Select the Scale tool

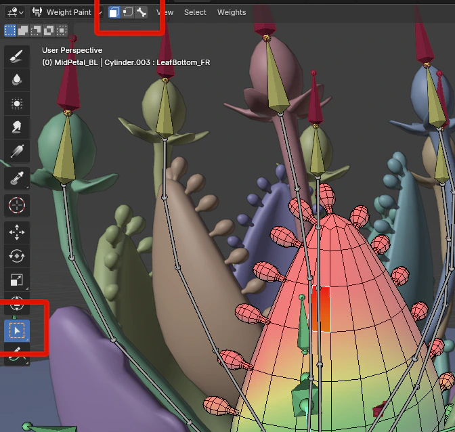[x=17, y=280]
